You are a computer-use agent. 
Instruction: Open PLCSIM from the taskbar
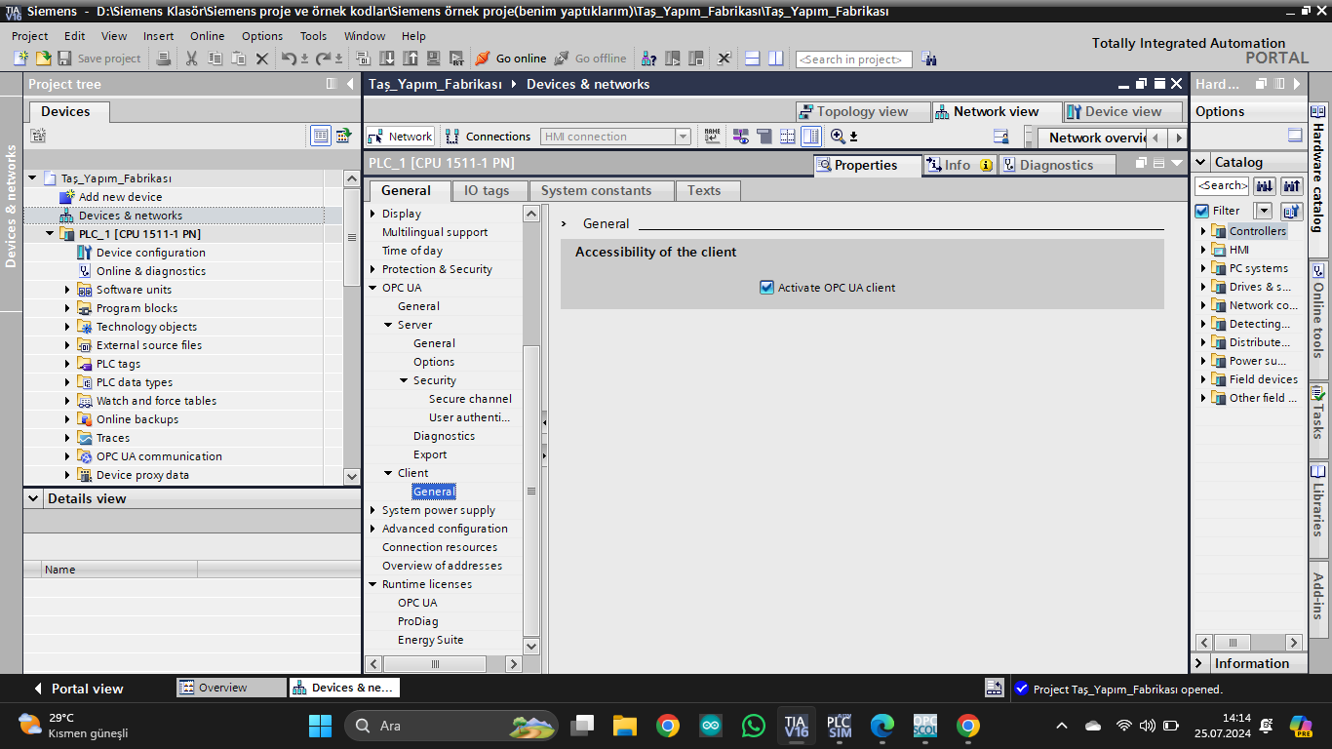pos(840,726)
